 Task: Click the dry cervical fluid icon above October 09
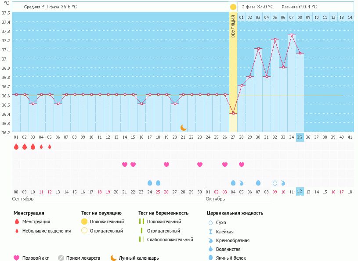275,182
